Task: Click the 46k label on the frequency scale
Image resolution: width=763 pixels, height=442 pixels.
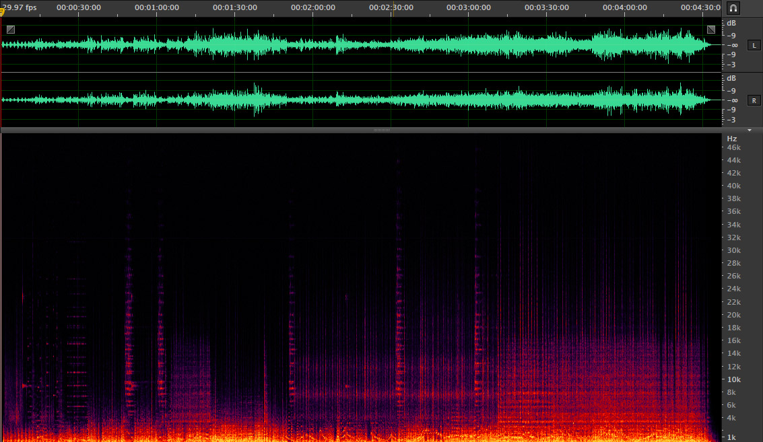Action: click(x=734, y=147)
